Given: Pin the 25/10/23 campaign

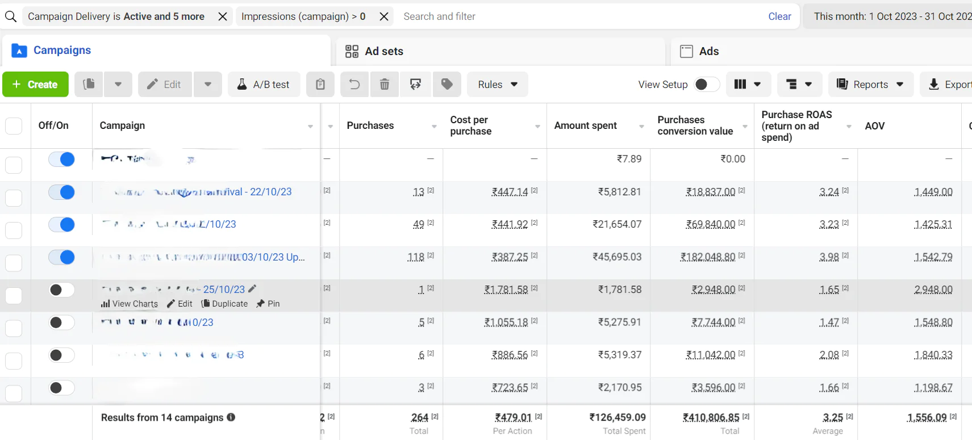Looking at the screenshot, I should click(268, 304).
